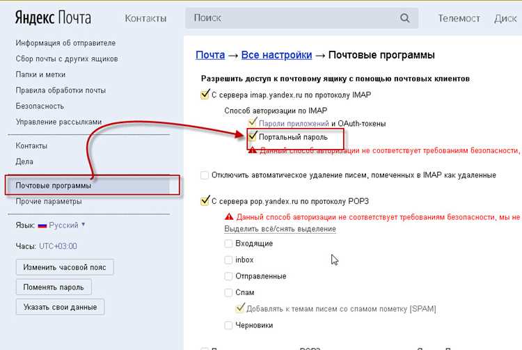Open Управление рассылками section
Screen dimensions: 522x350
58,122
